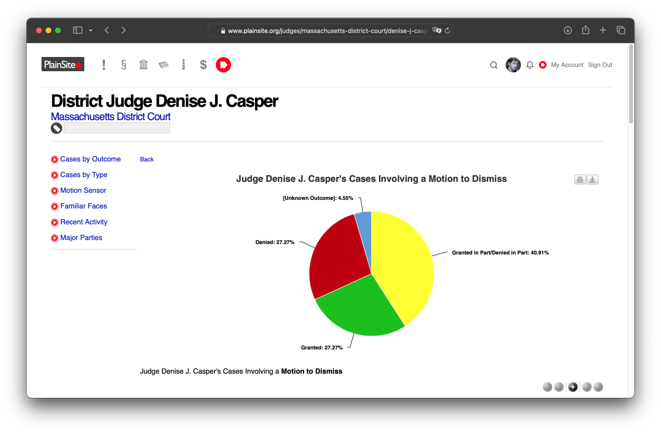Click the Safari address bar URL
The image size is (661, 433).
tap(327, 30)
